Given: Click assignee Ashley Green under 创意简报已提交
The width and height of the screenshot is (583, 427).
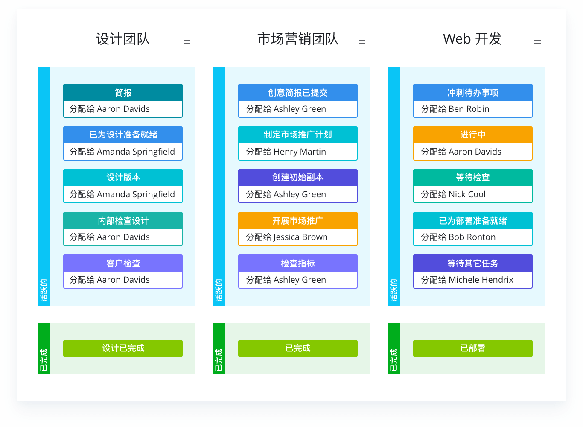Looking at the screenshot, I should click(x=286, y=109).
